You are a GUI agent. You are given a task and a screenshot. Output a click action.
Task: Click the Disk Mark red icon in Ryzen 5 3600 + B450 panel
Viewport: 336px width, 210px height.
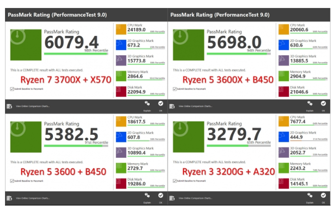coord(121,184)
